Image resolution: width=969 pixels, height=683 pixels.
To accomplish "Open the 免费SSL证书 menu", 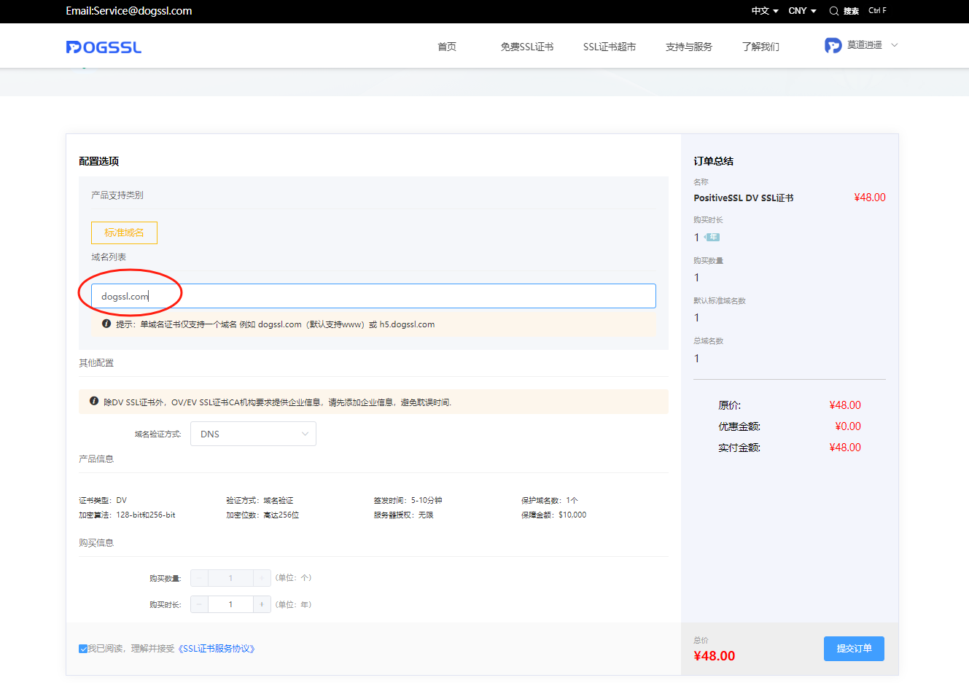I will pyautogui.click(x=527, y=47).
